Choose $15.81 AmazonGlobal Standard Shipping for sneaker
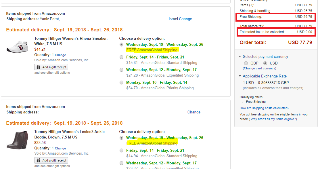The height and width of the screenshot is (169, 318). click(x=122, y=57)
